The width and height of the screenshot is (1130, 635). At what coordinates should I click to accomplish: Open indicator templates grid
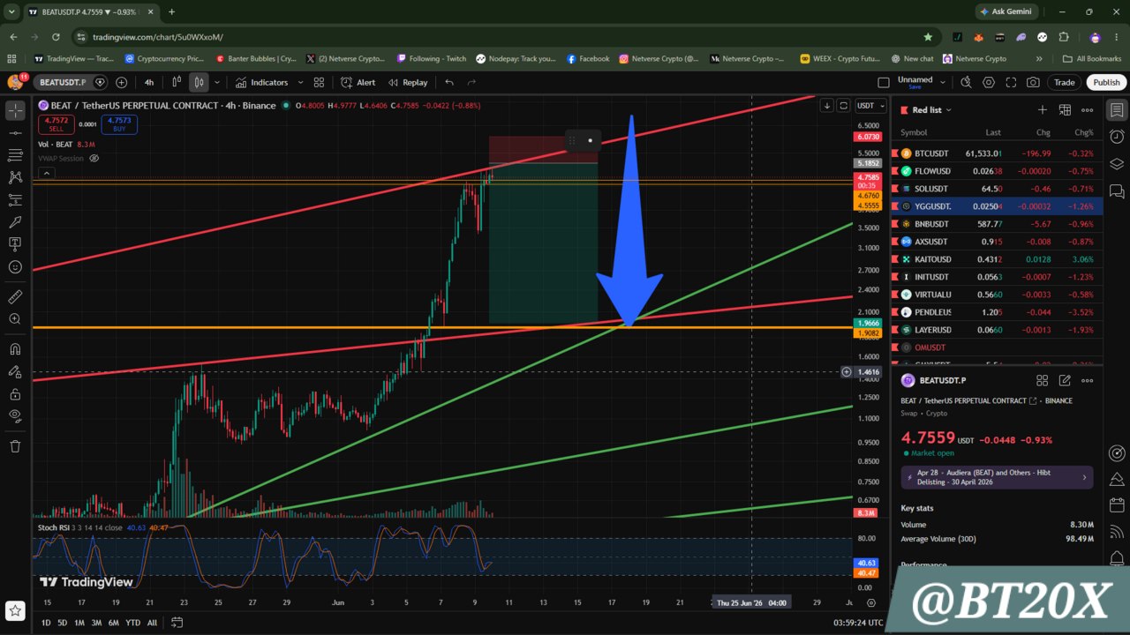(320, 82)
